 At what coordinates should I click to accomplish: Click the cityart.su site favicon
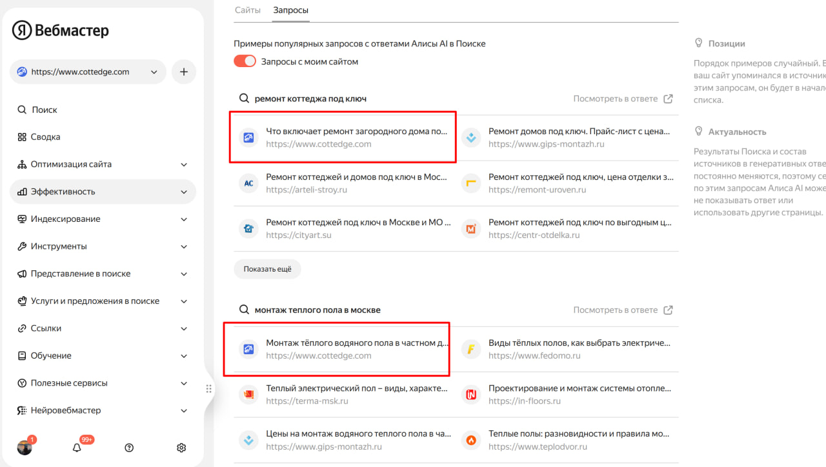[x=248, y=228]
